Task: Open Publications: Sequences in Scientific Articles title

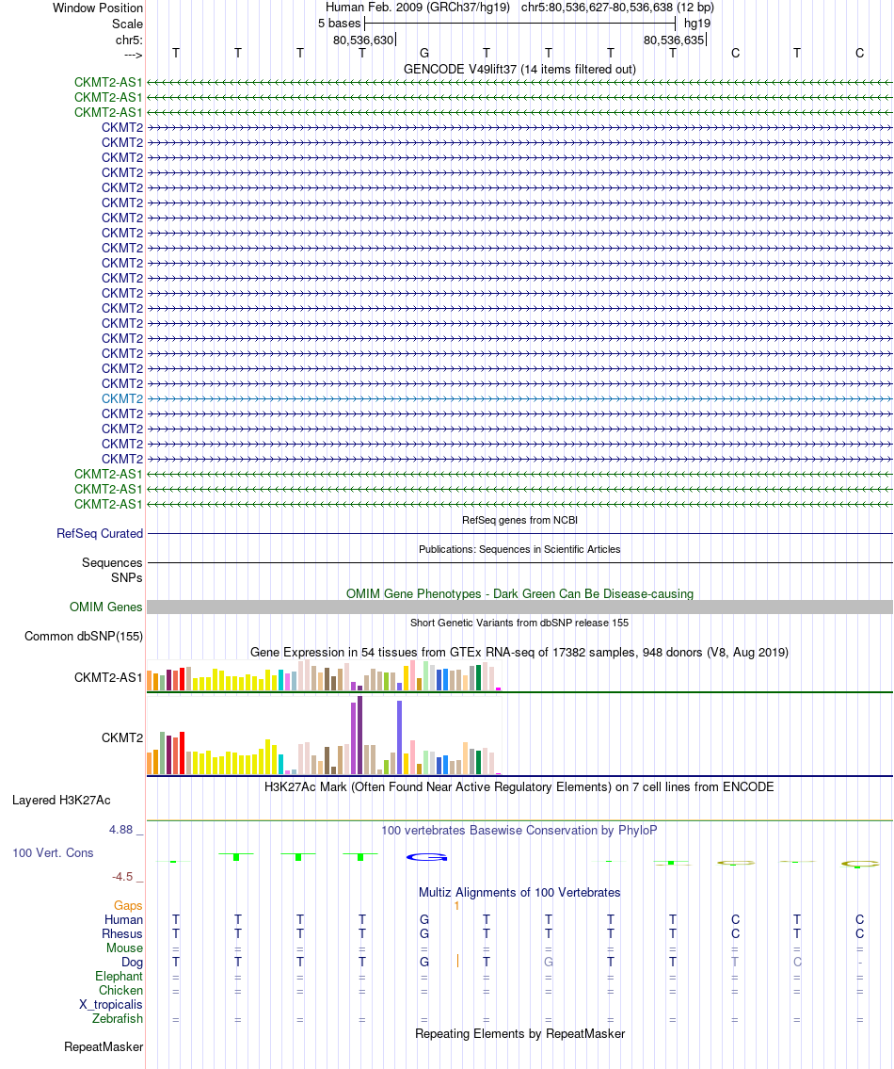Action: pos(519,549)
